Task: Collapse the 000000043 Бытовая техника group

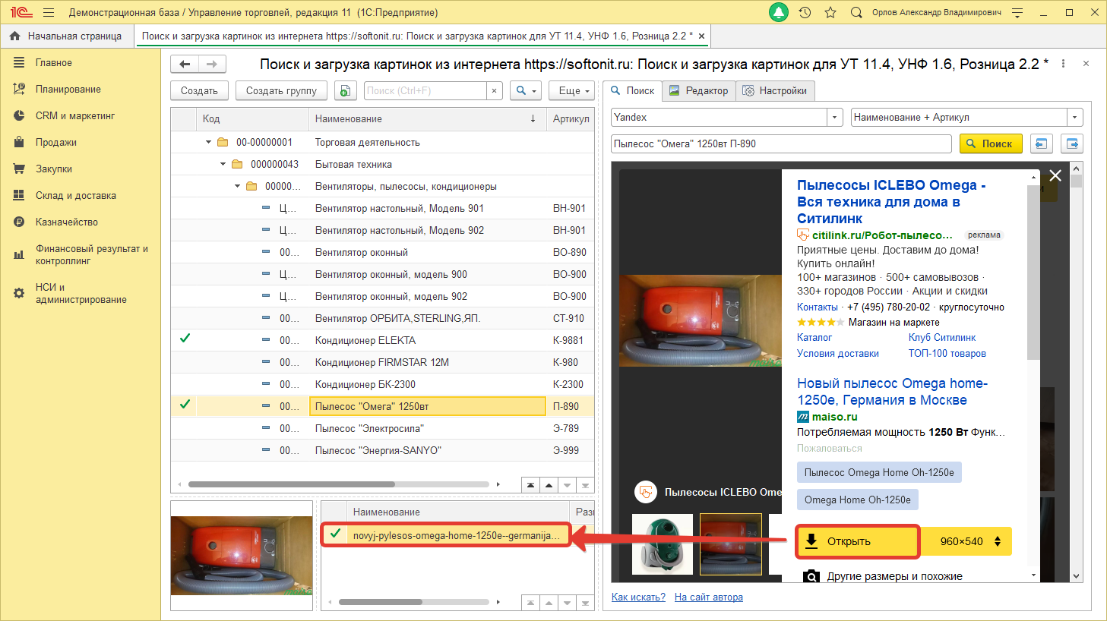Action: (223, 164)
